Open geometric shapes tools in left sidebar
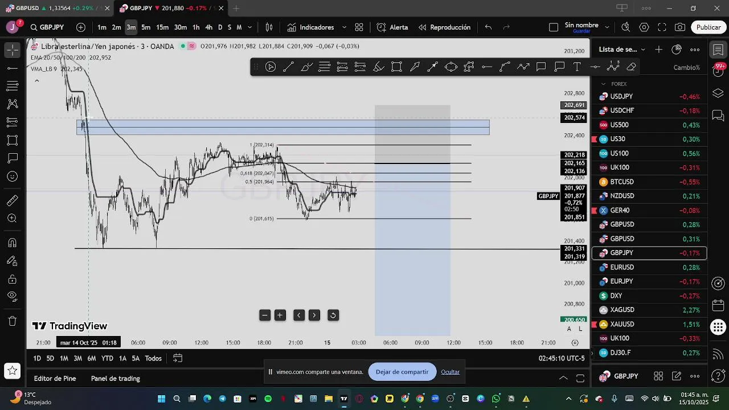Image resolution: width=729 pixels, height=410 pixels. pos(12,140)
